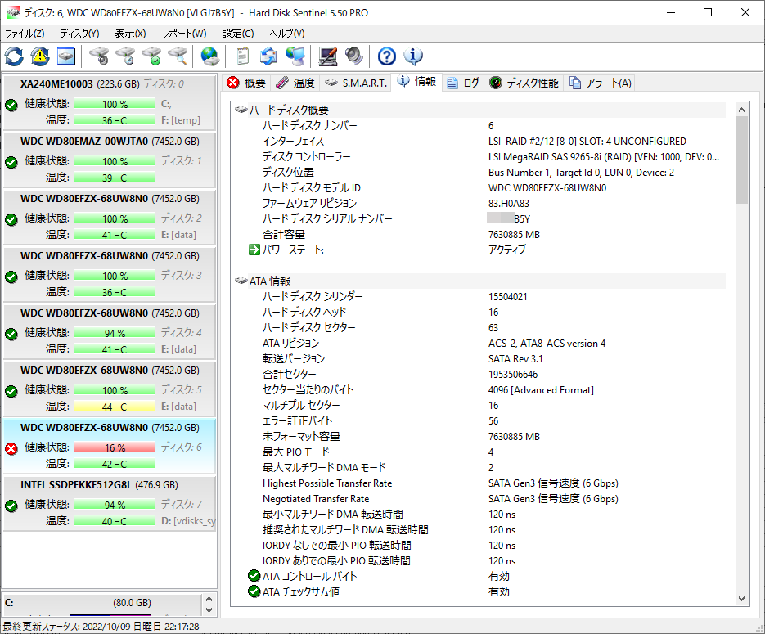
Task: Click the red X status icon of Disk 6
Action: (x=11, y=448)
